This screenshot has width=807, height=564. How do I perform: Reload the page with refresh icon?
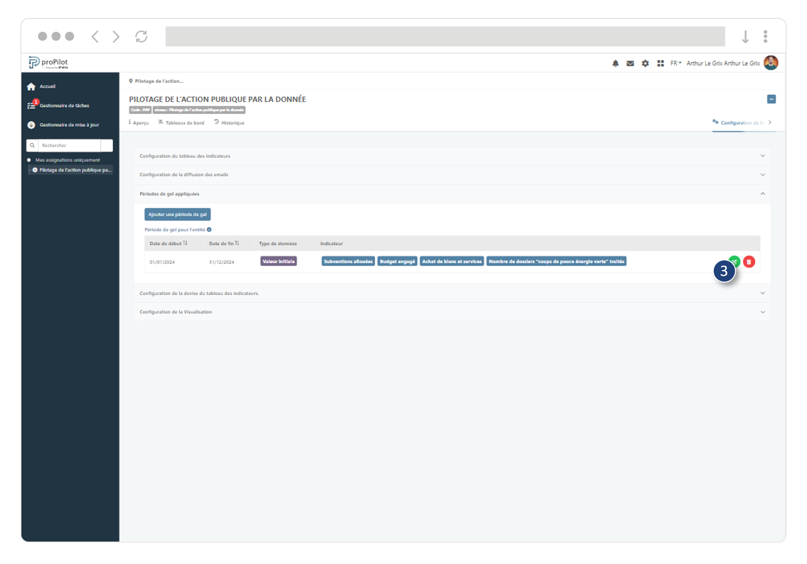click(x=141, y=36)
